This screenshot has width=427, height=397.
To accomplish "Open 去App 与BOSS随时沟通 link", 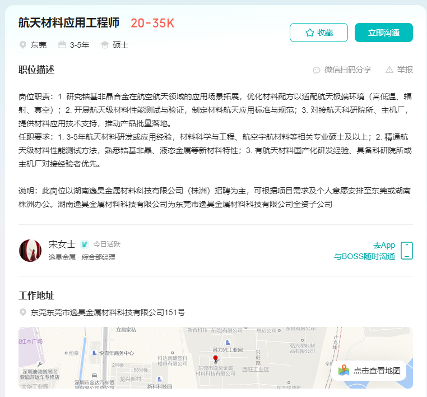I will coord(364,251).
